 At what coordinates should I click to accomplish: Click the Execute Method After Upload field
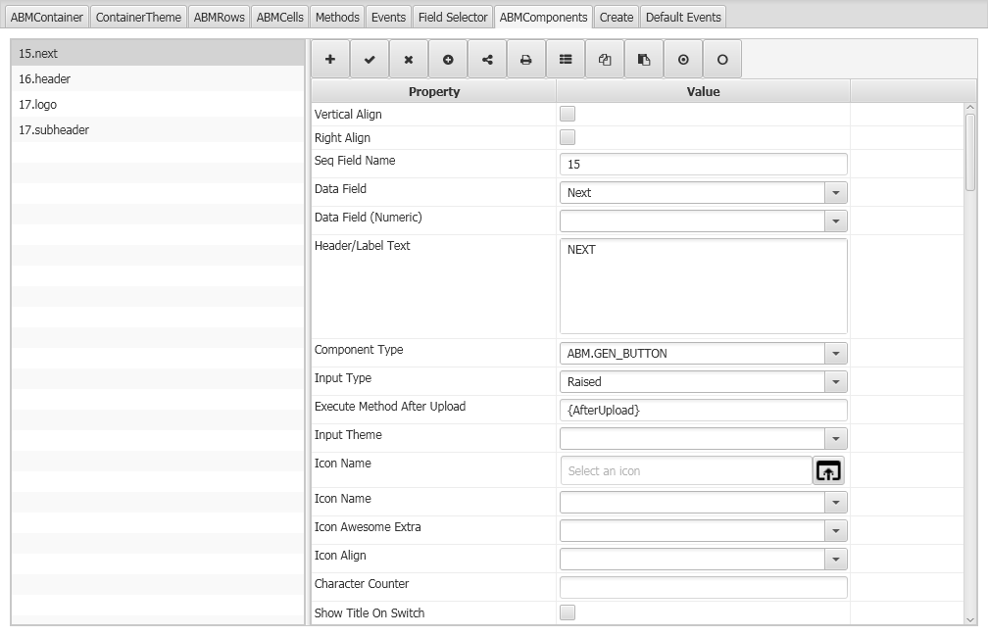[703, 411]
